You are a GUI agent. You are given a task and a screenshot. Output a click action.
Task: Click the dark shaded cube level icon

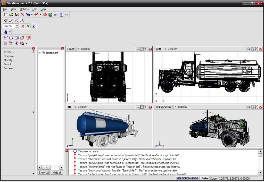tap(22, 38)
